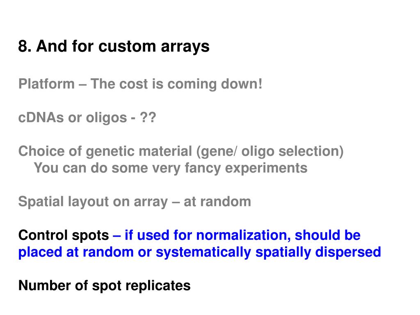The width and height of the screenshot is (420, 315).
Task: Click 'Spatial layout on array – at random'
Action: [135, 202]
